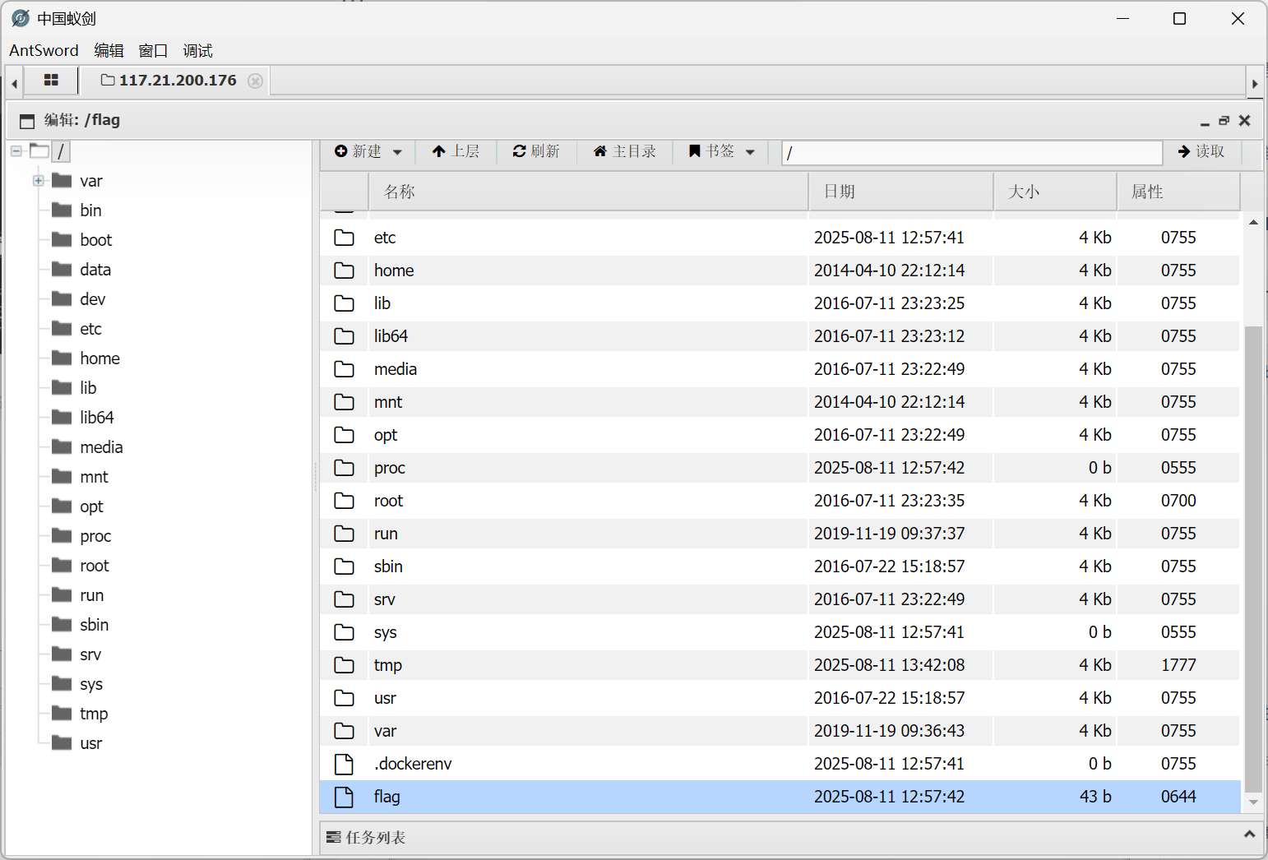The height and width of the screenshot is (860, 1268).
Task: Click the sbin folder icon in list
Action: click(x=344, y=566)
